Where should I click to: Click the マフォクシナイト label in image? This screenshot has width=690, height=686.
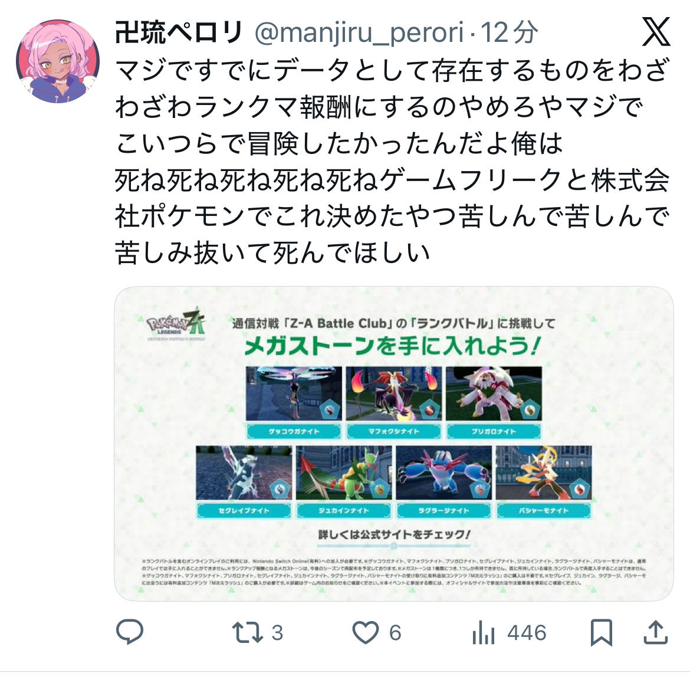pos(394,432)
